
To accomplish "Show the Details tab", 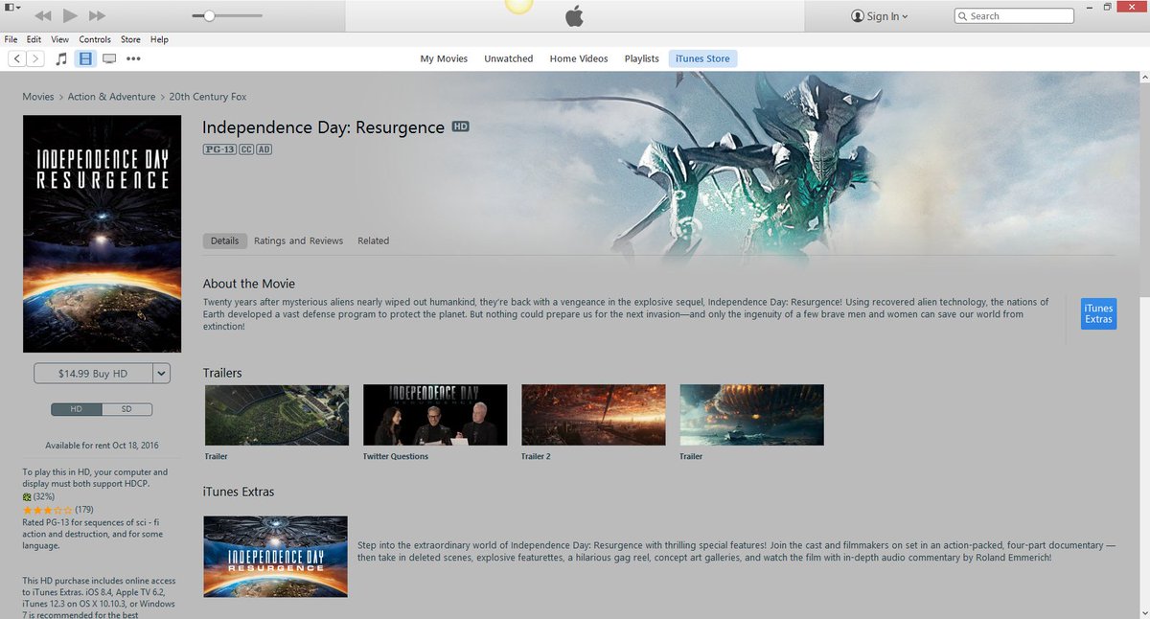I will (224, 241).
